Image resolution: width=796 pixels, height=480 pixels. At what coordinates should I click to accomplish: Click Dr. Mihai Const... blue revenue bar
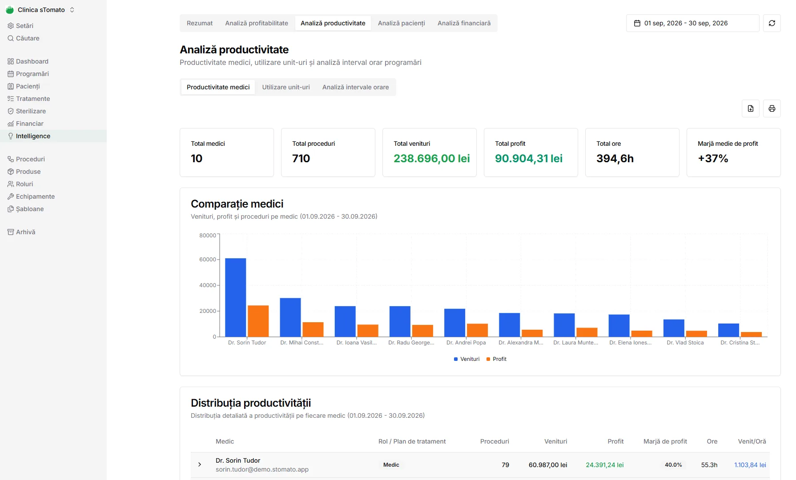click(x=290, y=317)
